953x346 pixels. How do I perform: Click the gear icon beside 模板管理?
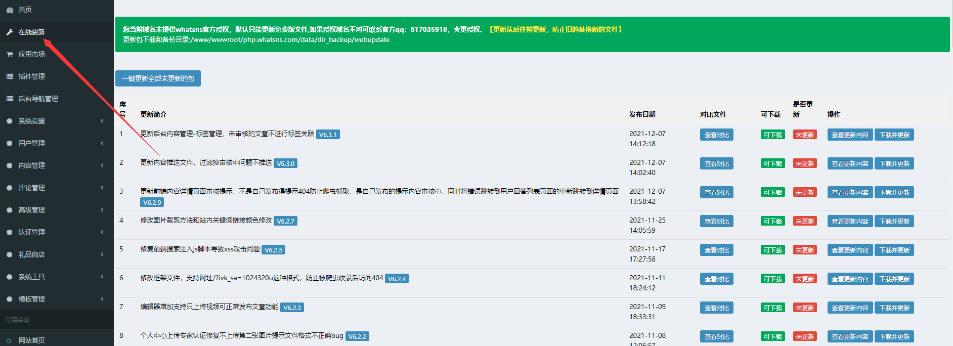(10, 299)
